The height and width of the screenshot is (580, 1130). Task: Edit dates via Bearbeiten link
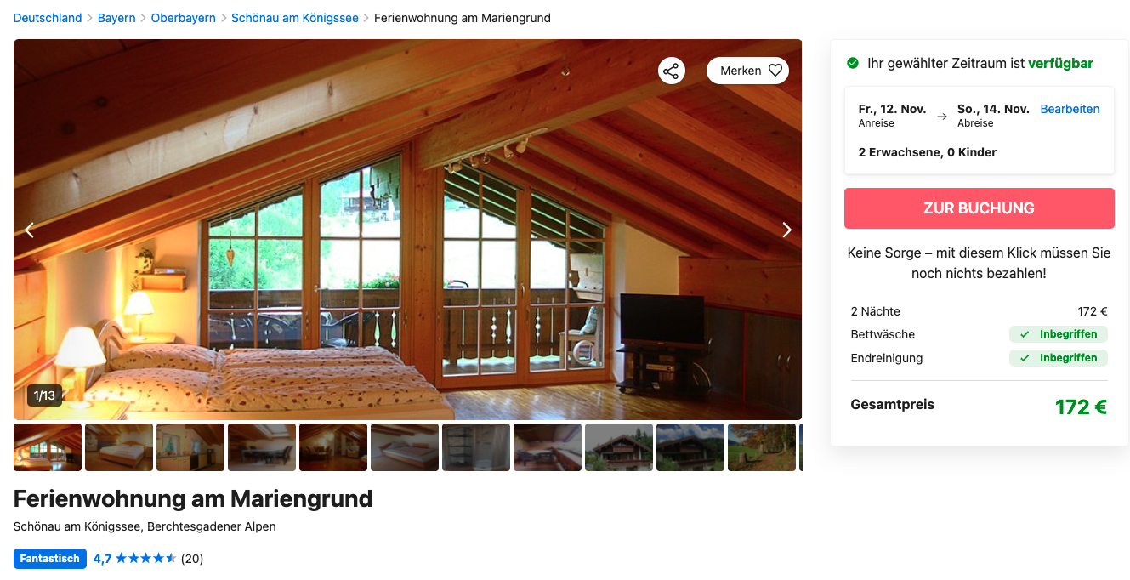(1070, 109)
